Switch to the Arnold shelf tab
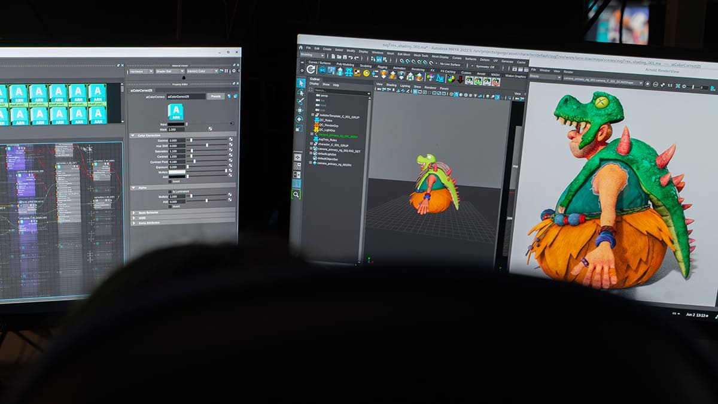The width and height of the screenshot is (718, 404). 480,74
